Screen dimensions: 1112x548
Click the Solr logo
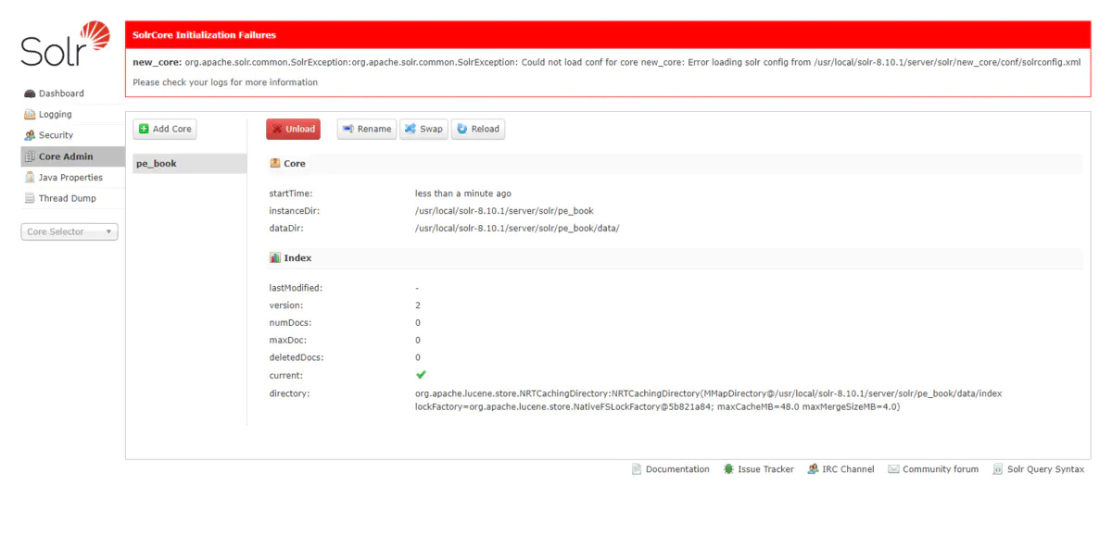click(x=65, y=44)
